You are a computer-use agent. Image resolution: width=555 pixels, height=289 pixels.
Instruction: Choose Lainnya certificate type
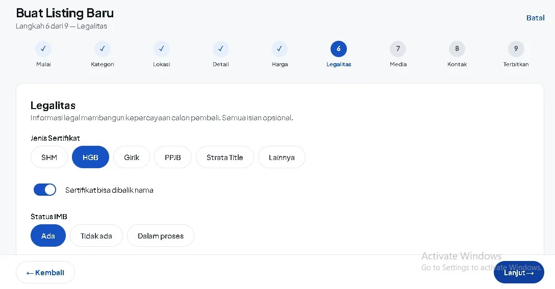(x=282, y=157)
